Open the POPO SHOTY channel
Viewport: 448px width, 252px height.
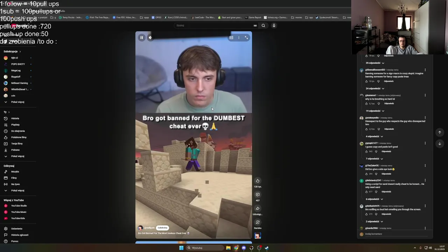coord(17,64)
